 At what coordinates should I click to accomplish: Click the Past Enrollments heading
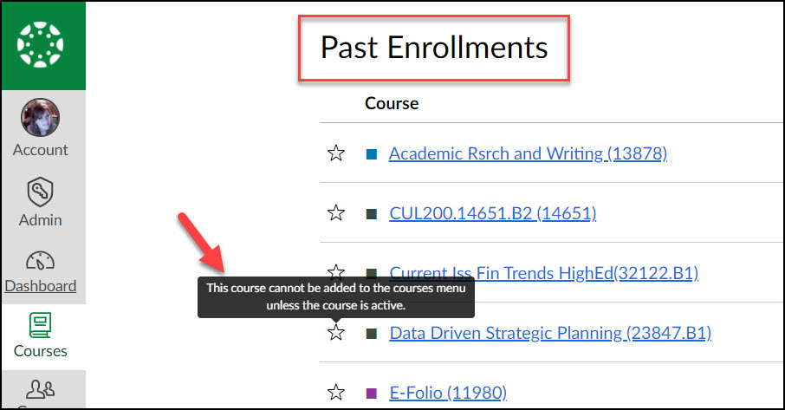click(x=434, y=48)
